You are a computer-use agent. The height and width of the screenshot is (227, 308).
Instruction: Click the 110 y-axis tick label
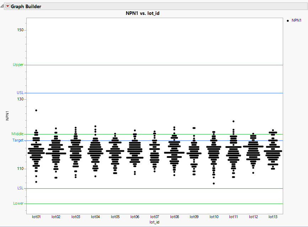tap(20, 169)
